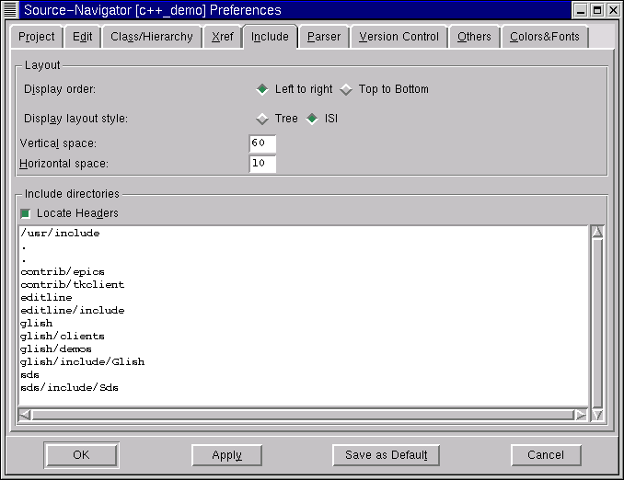Image resolution: width=624 pixels, height=480 pixels.
Task: Click the vertical scrollbar up arrow
Action: 597,232
